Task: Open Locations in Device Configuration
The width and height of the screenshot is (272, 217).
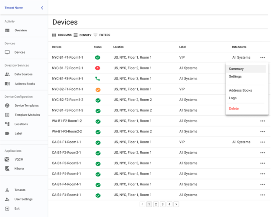Action: tap(21, 124)
